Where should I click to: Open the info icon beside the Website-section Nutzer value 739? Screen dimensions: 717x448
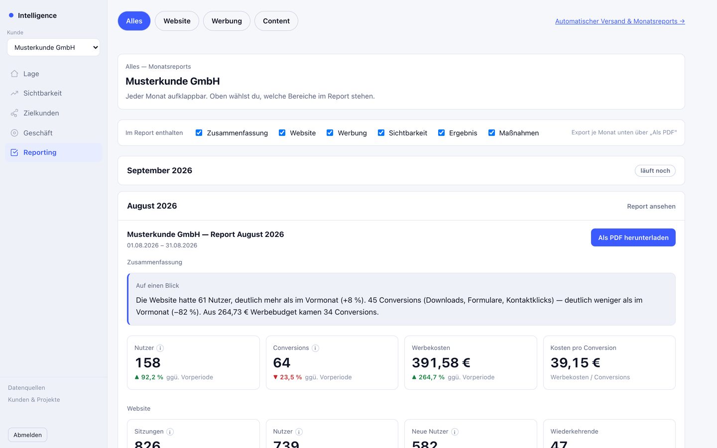(299, 432)
